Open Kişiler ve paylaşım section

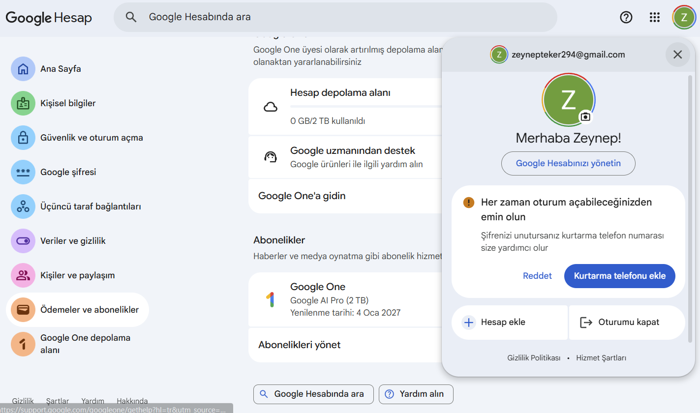pyautogui.click(x=77, y=275)
